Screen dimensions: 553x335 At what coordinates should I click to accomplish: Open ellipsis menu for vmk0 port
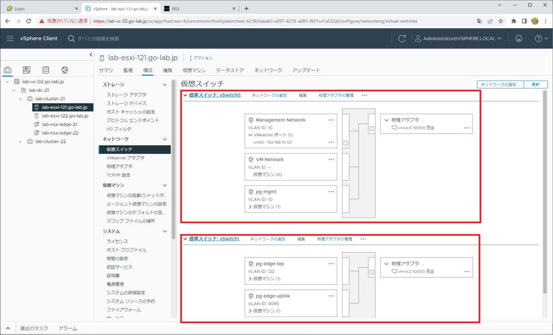pos(331,142)
